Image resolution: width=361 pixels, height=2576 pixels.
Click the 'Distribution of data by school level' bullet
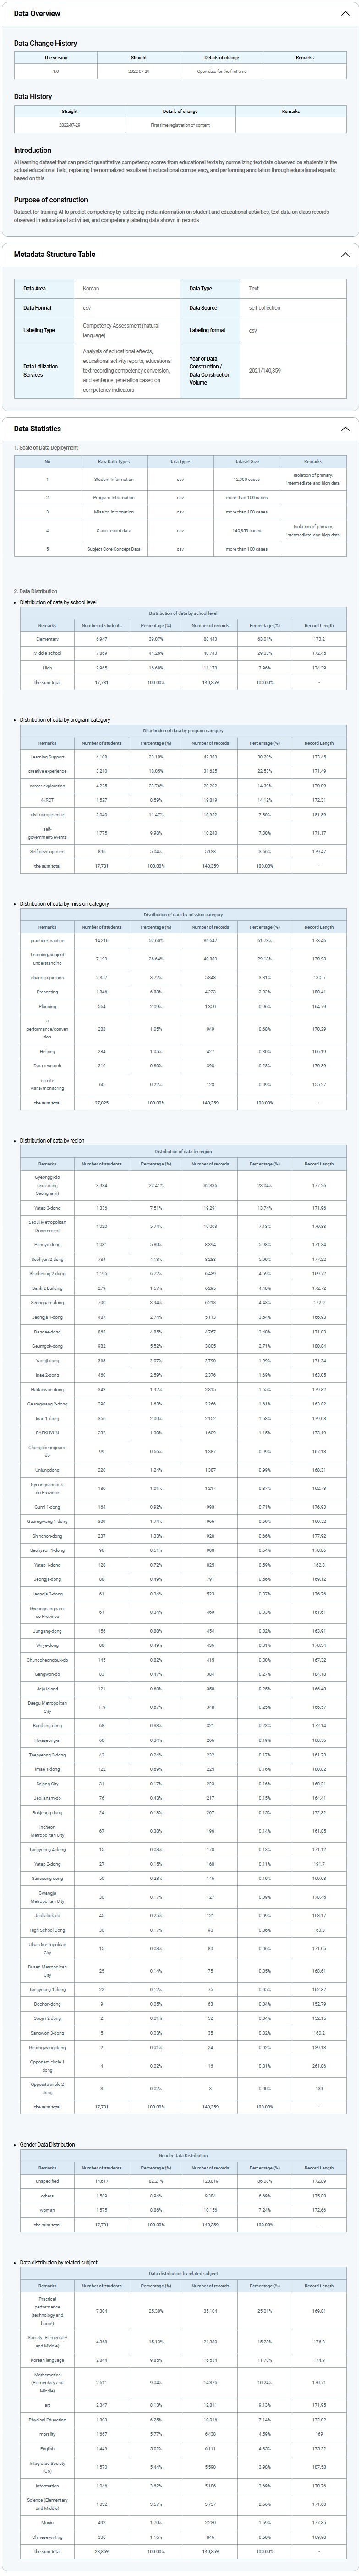(x=58, y=602)
